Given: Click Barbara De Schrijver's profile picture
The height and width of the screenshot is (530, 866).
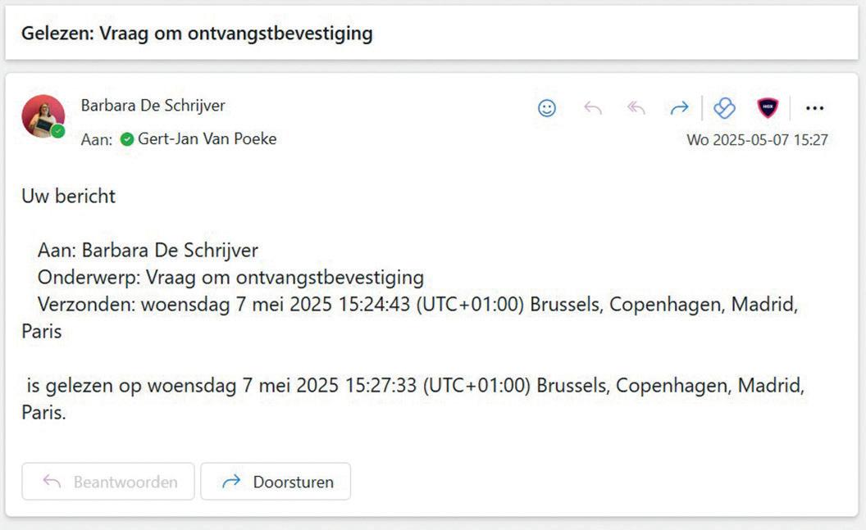Looking at the screenshot, I should click(42, 115).
